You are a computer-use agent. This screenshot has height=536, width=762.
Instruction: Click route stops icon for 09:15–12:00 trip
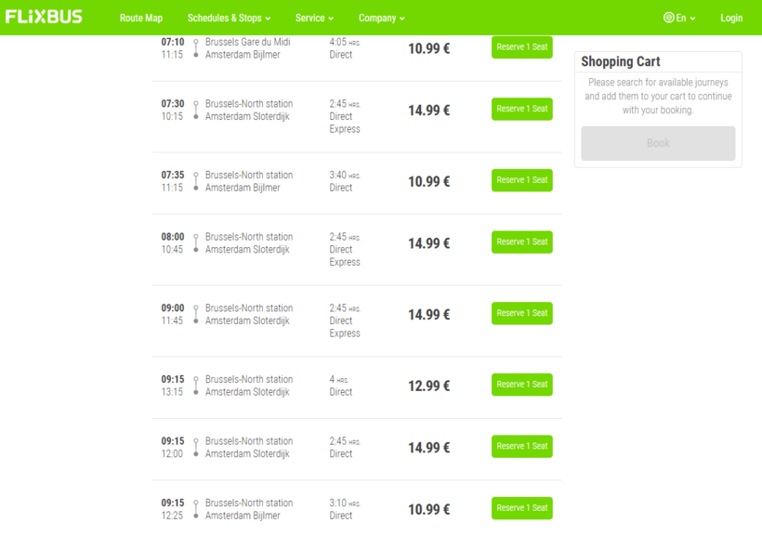pos(196,447)
